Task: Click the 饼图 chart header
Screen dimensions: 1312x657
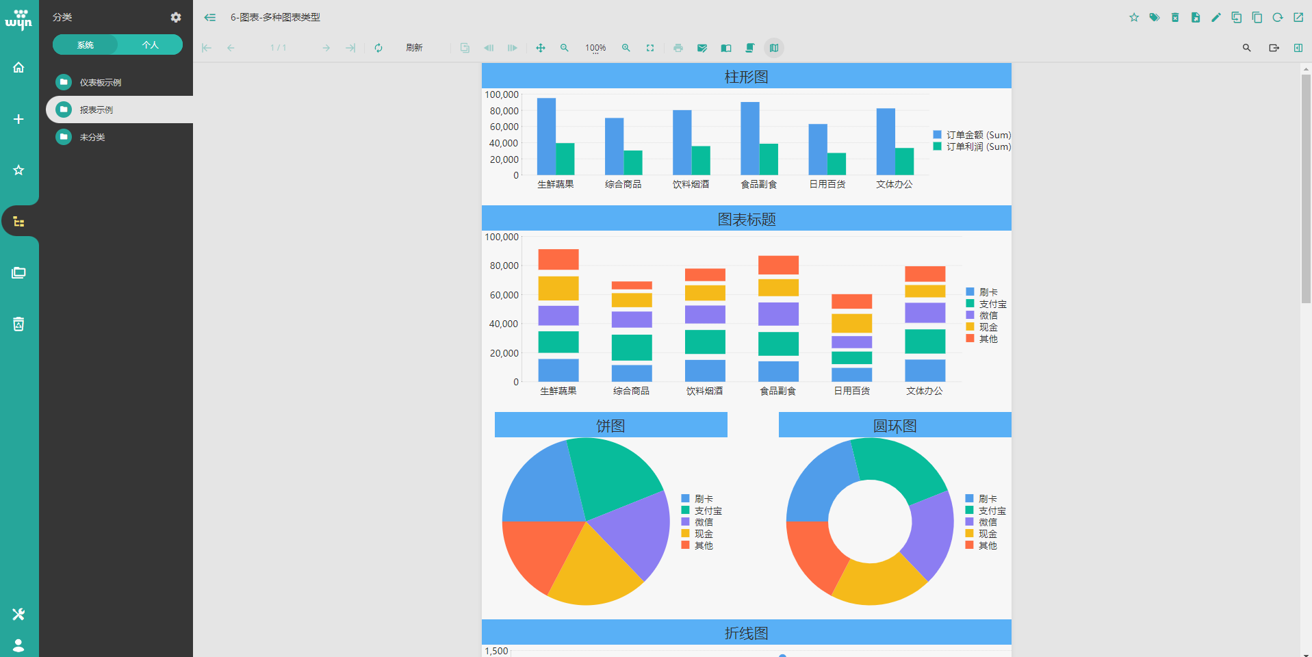Action: point(610,426)
